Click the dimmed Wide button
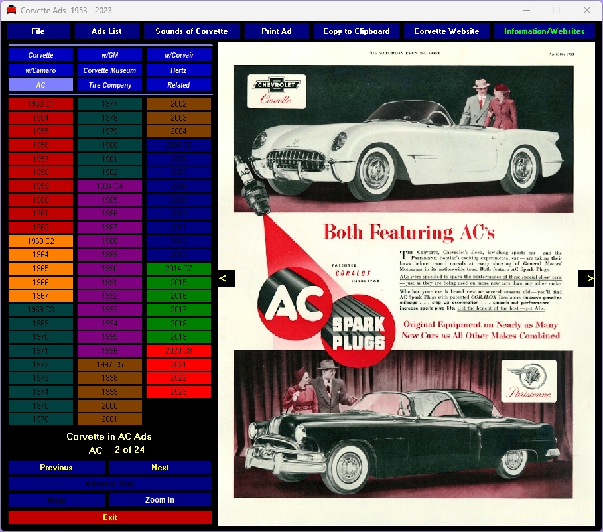This screenshot has width=603, height=532. coord(56,500)
